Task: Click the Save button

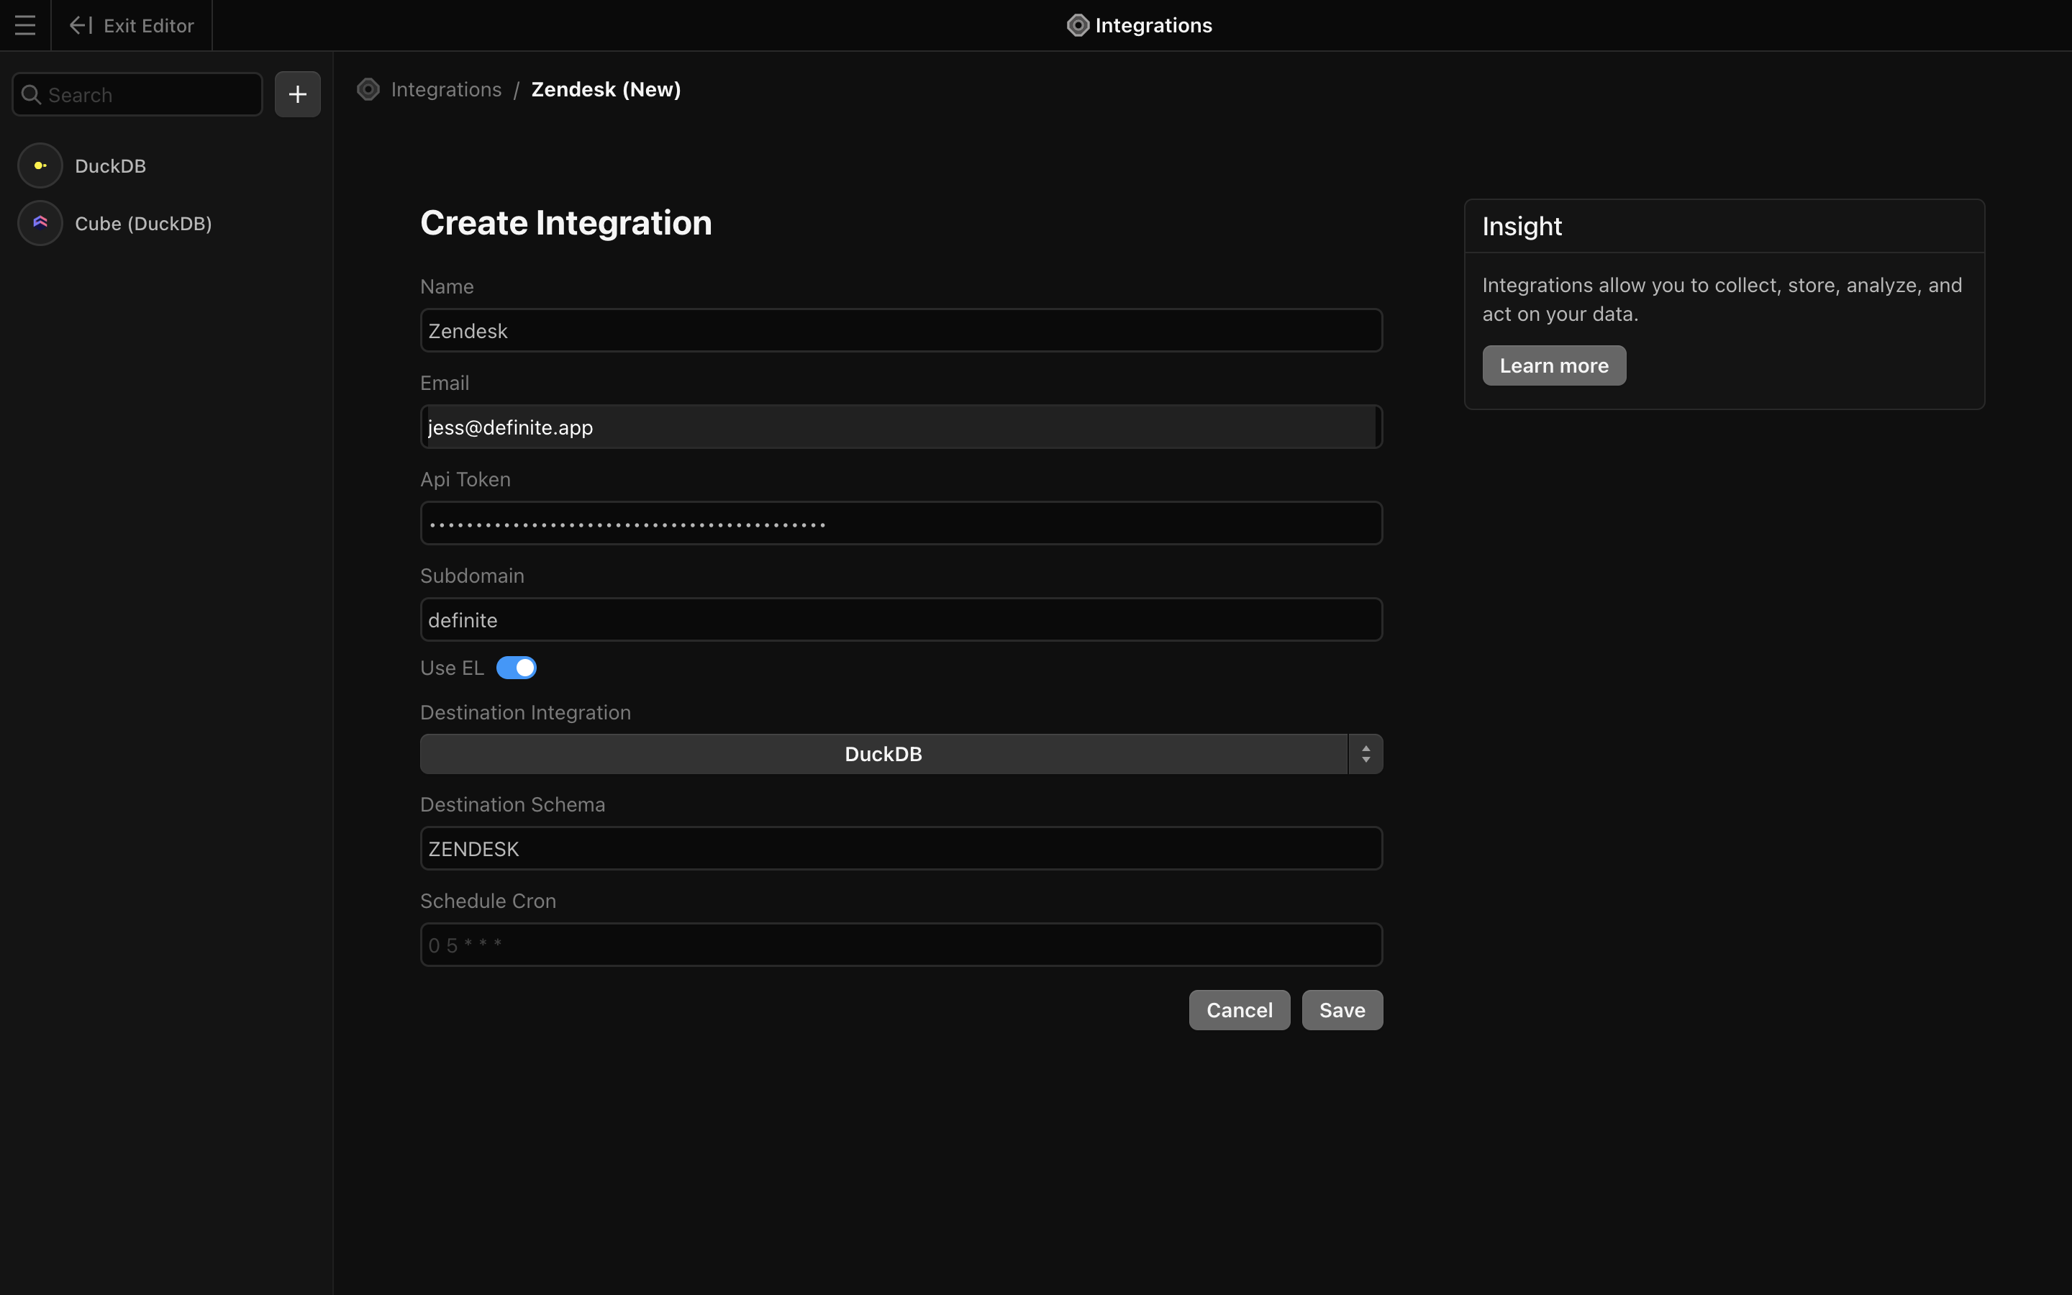Action: (x=1342, y=1011)
